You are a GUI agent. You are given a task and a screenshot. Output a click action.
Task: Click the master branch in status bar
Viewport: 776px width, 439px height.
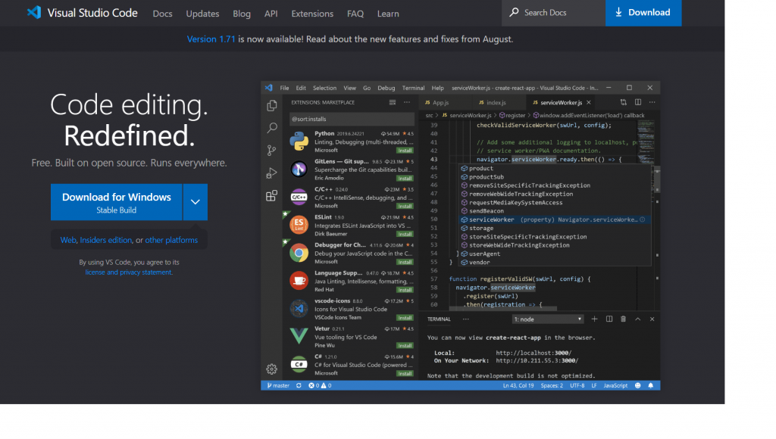pyautogui.click(x=278, y=385)
